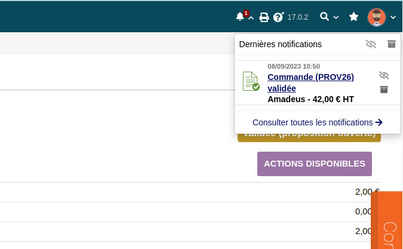Screen dimensions: 403x249
Task: Open bookmarks star icon
Action: pos(353,17)
